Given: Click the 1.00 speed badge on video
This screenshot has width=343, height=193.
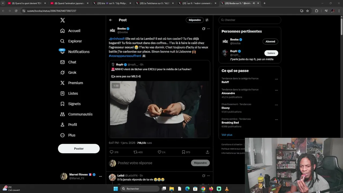Looking at the screenshot, I should click(116, 86).
